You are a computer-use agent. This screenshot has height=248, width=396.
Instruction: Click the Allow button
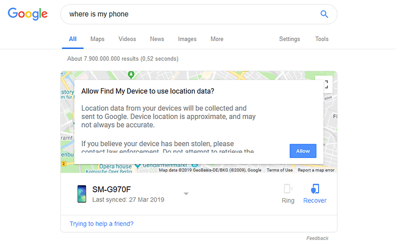click(x=303, y=151)
